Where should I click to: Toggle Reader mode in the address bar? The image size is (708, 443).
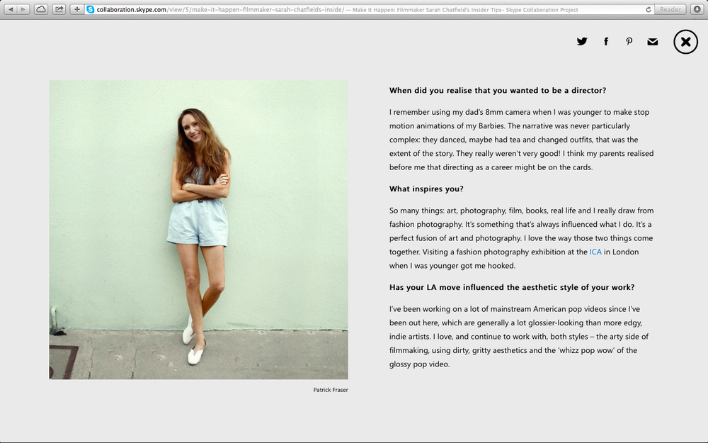[x=670, y=9]
